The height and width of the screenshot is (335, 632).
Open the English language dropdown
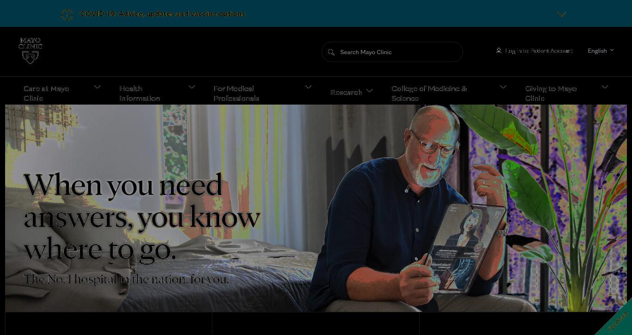pos(601,51)
